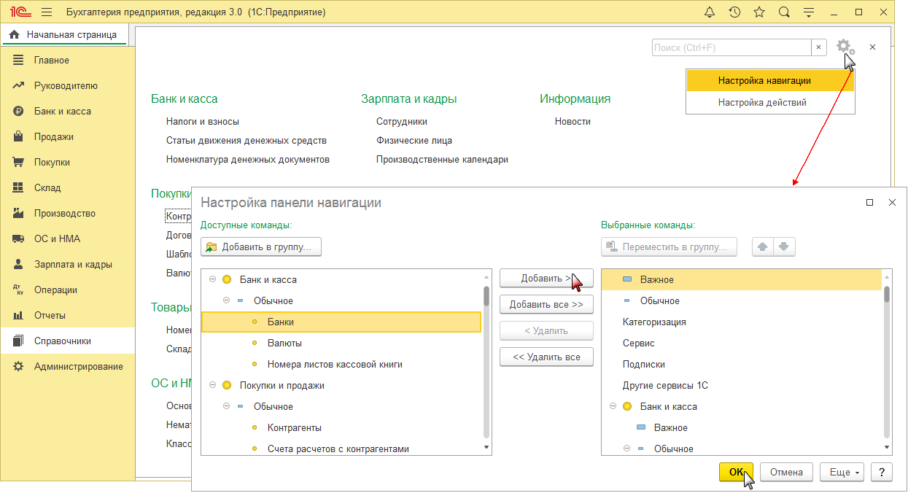Screen dimensions: 908x493
Task: Open the history clock icon
Action: click(734, 12)
